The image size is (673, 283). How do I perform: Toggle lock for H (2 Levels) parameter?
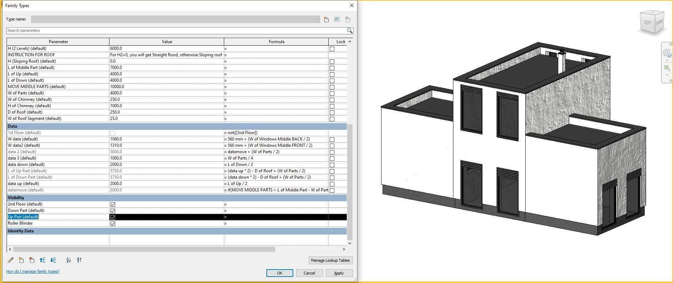tap(332, 49)
